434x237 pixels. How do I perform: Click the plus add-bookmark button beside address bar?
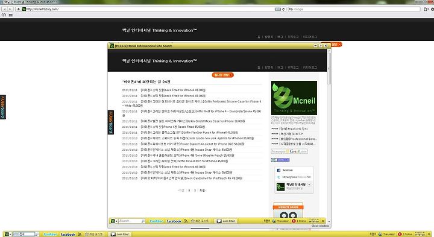pyautogui.click(x=18, y=9)
